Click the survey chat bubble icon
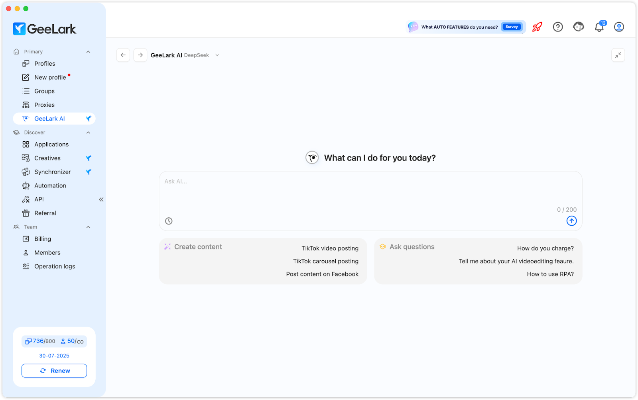 pyautogui.click(x=413, y=27)
